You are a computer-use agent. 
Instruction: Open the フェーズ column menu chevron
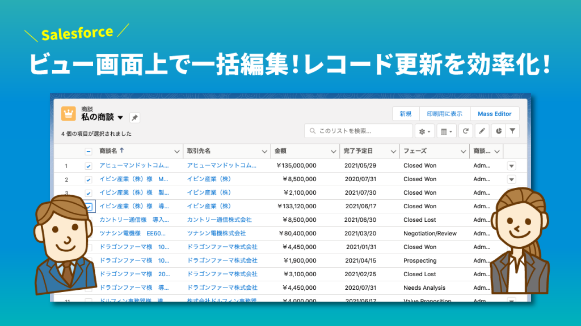point(463,152)
